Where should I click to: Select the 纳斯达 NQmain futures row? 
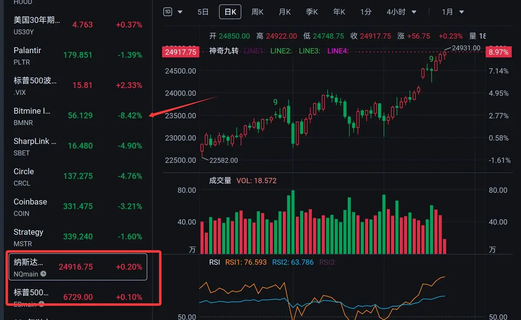78,267
